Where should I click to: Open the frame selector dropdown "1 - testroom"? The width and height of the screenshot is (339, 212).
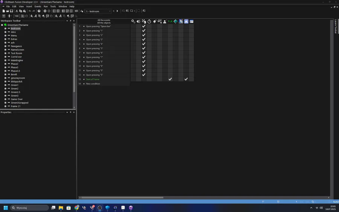(x=98, y=11)
